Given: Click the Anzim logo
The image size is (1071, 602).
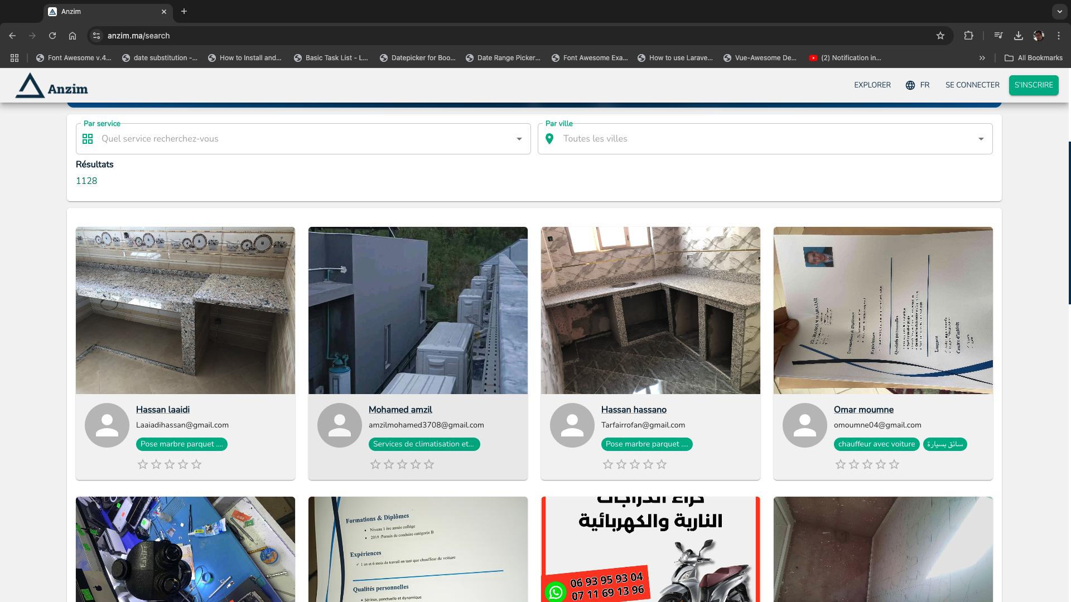Looking at the screenshot, I should click(51, 85).
